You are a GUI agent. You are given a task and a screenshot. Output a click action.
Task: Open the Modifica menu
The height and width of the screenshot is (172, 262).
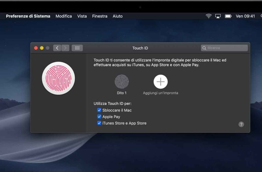(64, 16)
